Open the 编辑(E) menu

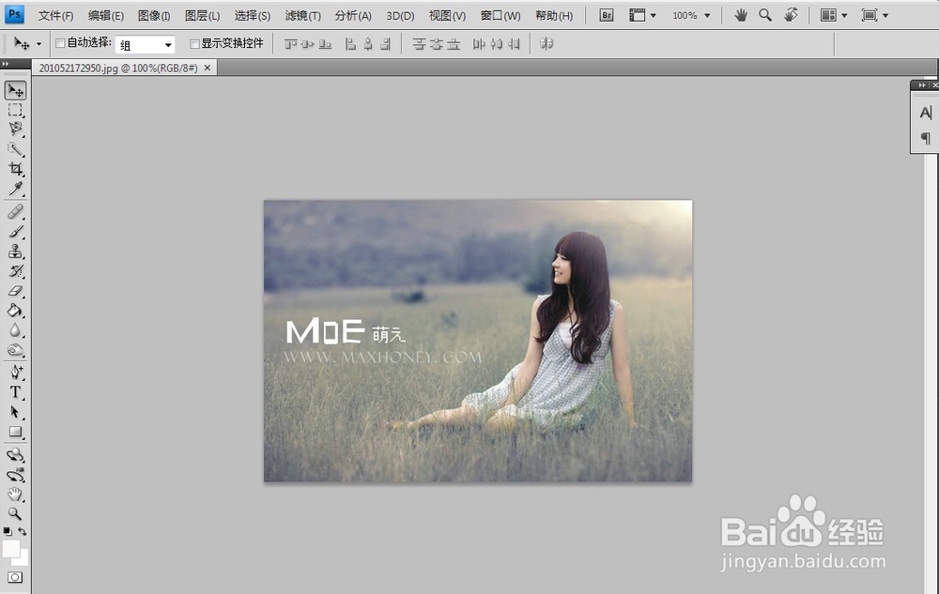[x=105, y=16]
